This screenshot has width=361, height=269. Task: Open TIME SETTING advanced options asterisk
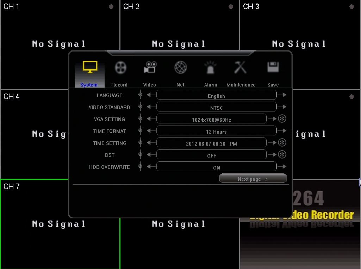pyautogui.click(x=282, y=142)
